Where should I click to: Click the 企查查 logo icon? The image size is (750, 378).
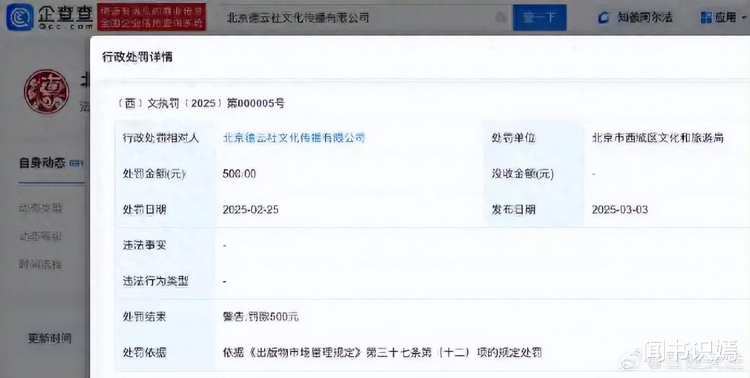coord(20,16)
